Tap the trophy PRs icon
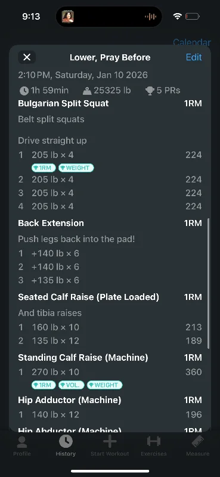220x477 pixels. (x=150, y=91)
